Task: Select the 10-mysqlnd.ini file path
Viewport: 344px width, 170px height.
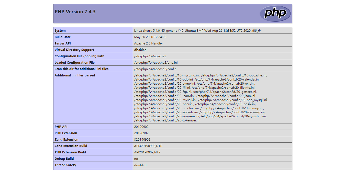Action: [167, 75]
